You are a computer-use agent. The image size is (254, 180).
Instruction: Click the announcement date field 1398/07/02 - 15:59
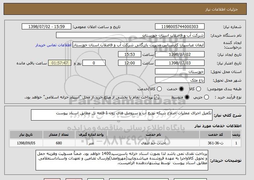pyautogui.click(x=47, y=27)
